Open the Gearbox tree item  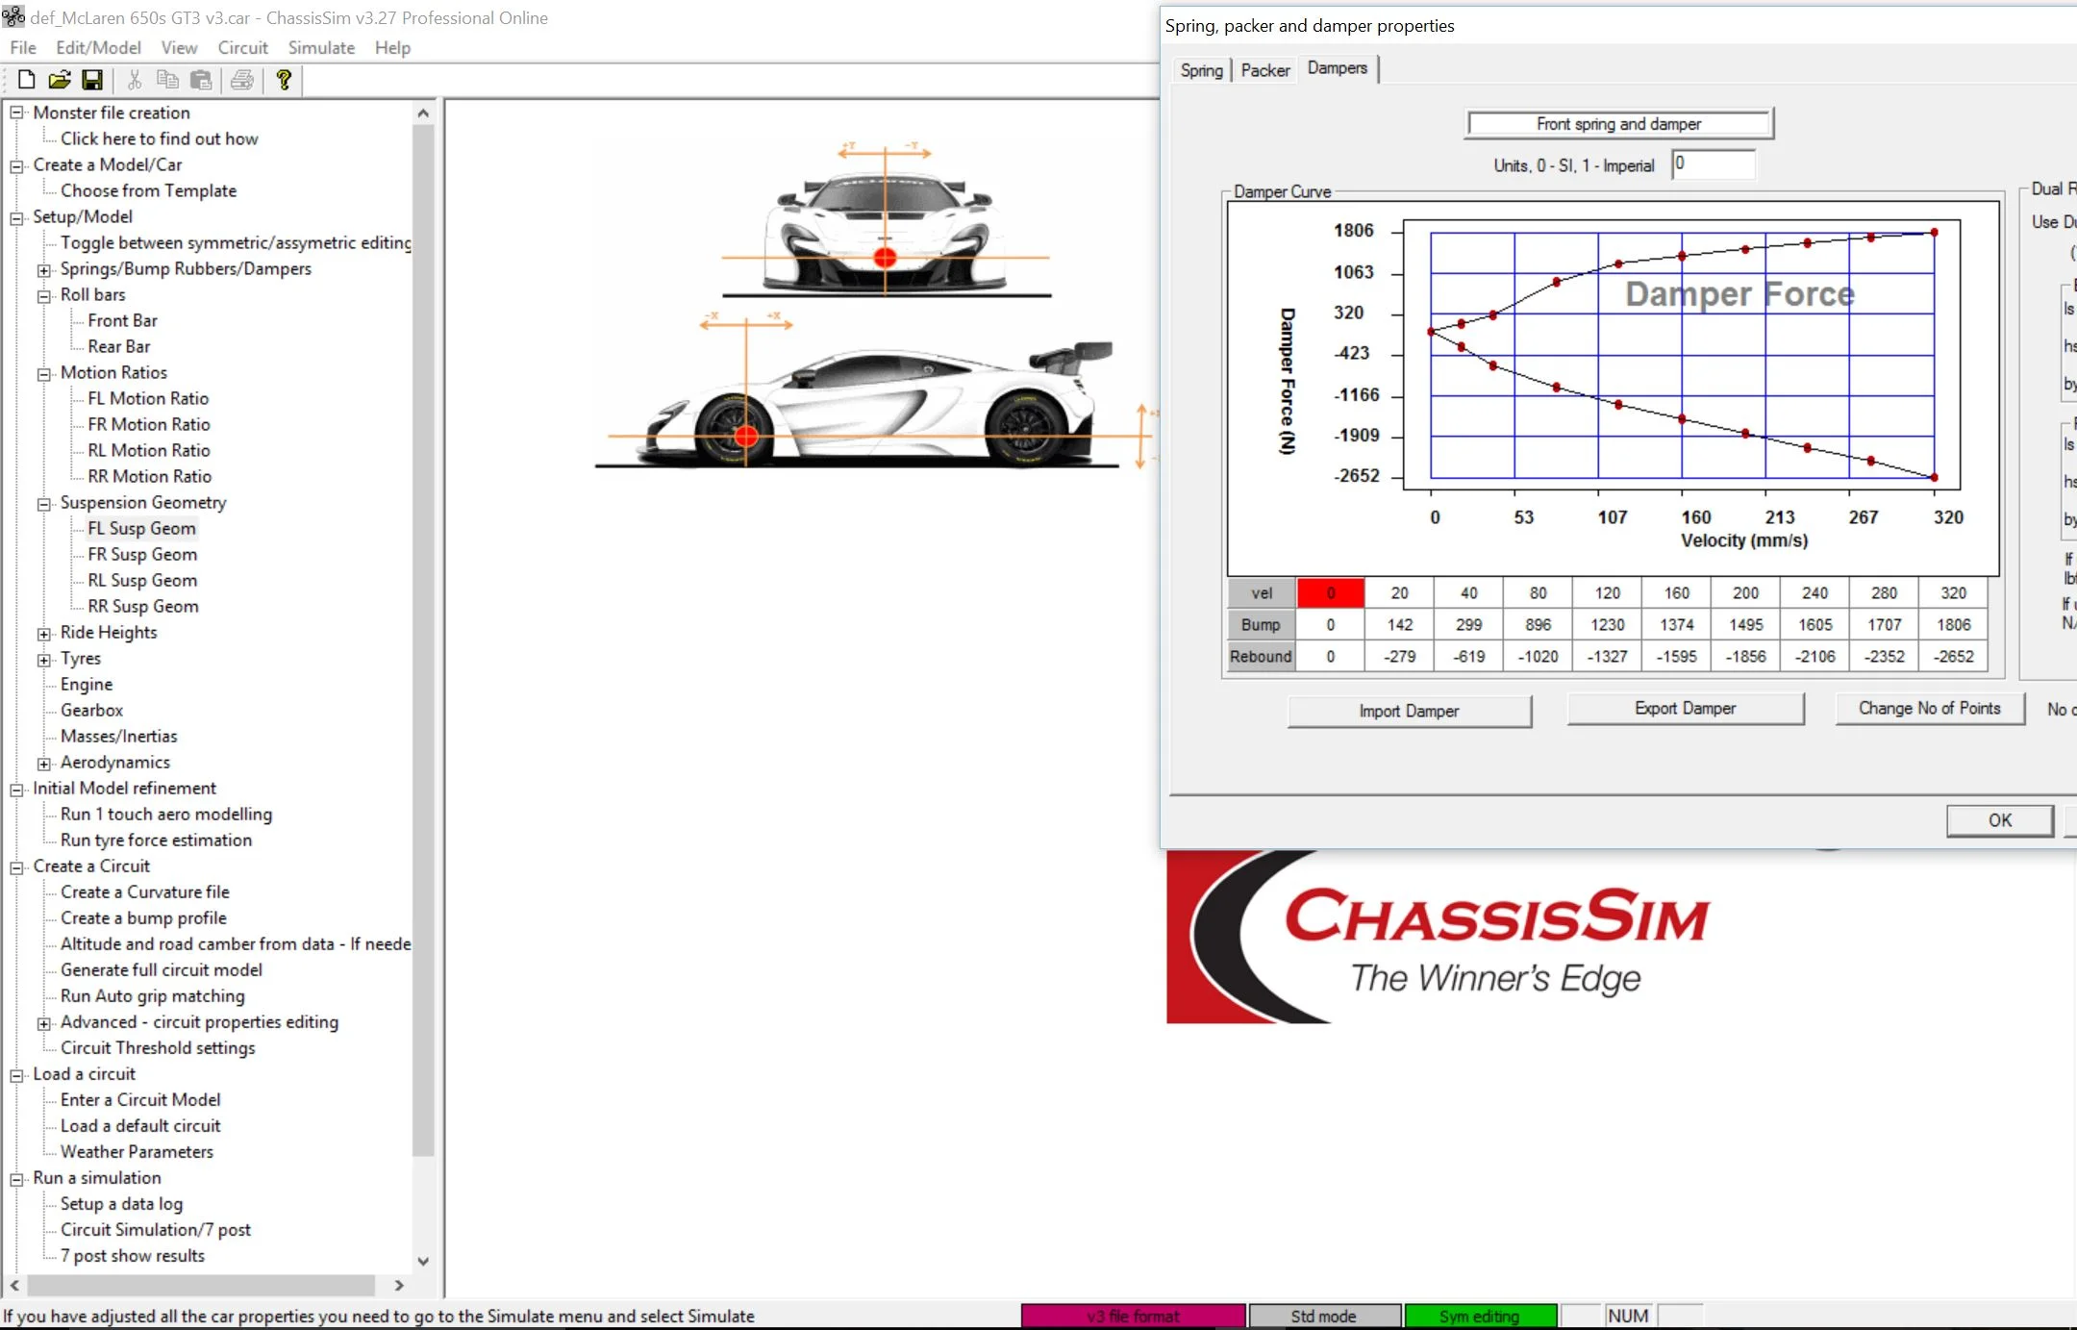point(92,711)
